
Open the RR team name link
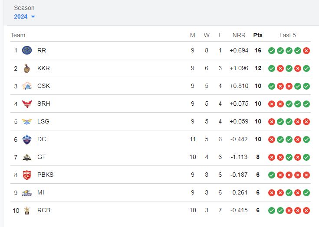[42, 50]
